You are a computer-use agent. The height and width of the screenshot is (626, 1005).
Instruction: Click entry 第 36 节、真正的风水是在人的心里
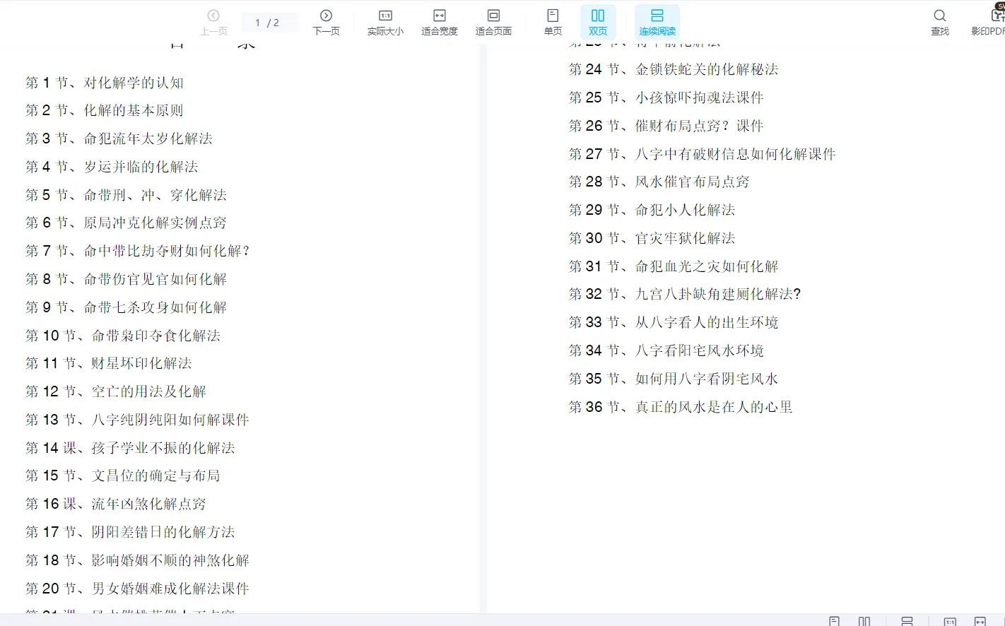click(x=681, y=407)
